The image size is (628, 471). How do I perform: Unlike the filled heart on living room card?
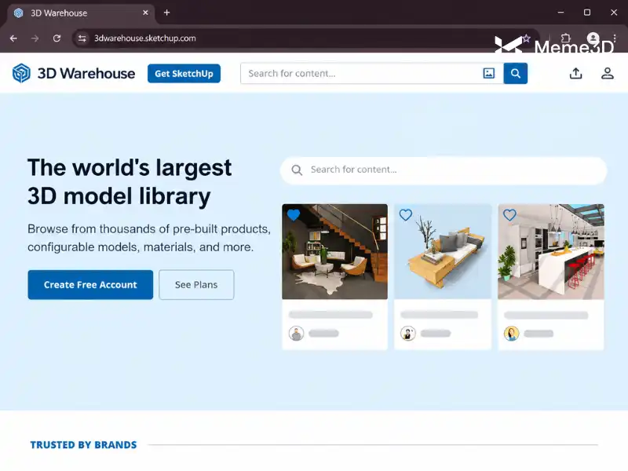[x=294, y=215]
